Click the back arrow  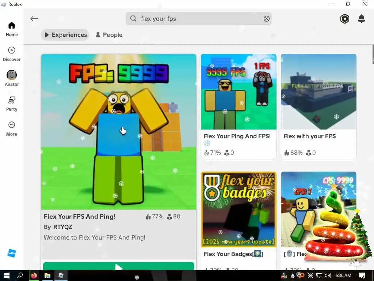tap(34, 19)
